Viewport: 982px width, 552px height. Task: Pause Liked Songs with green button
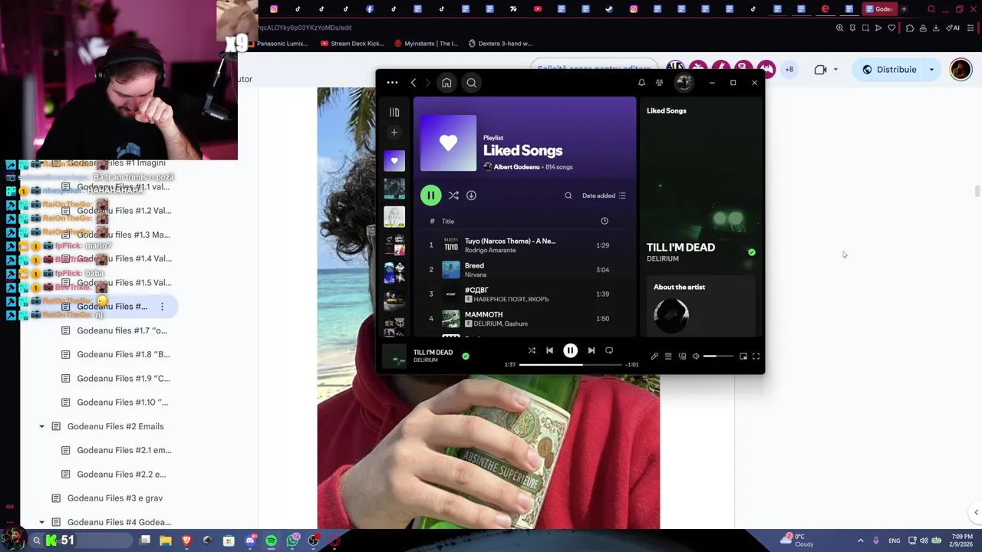pyautogui.click(x=430, y=195)
